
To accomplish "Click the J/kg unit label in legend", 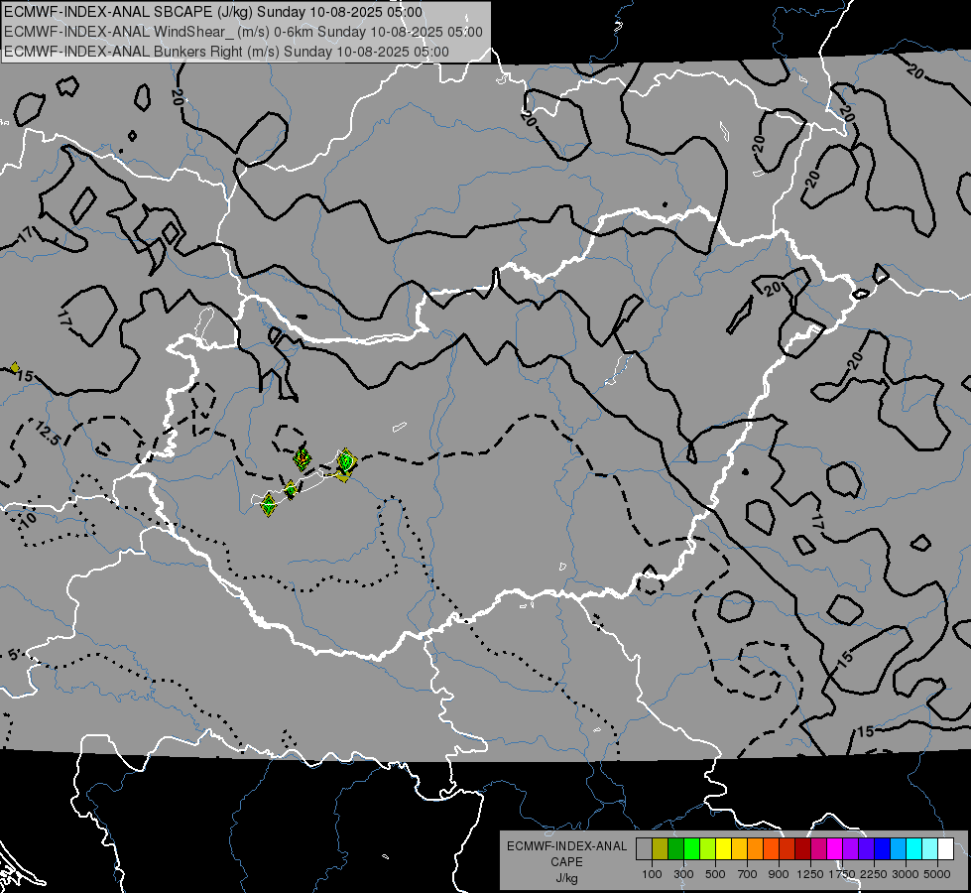I will pos(566,878).
